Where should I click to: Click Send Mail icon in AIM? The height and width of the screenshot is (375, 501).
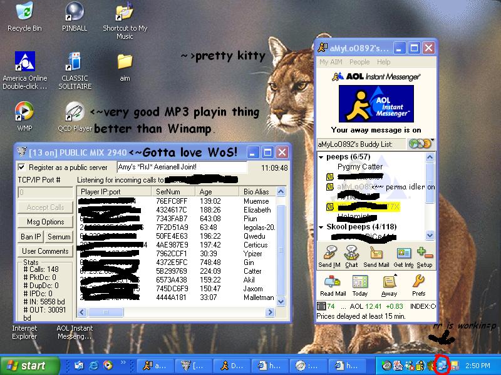(x=376, y=253)
